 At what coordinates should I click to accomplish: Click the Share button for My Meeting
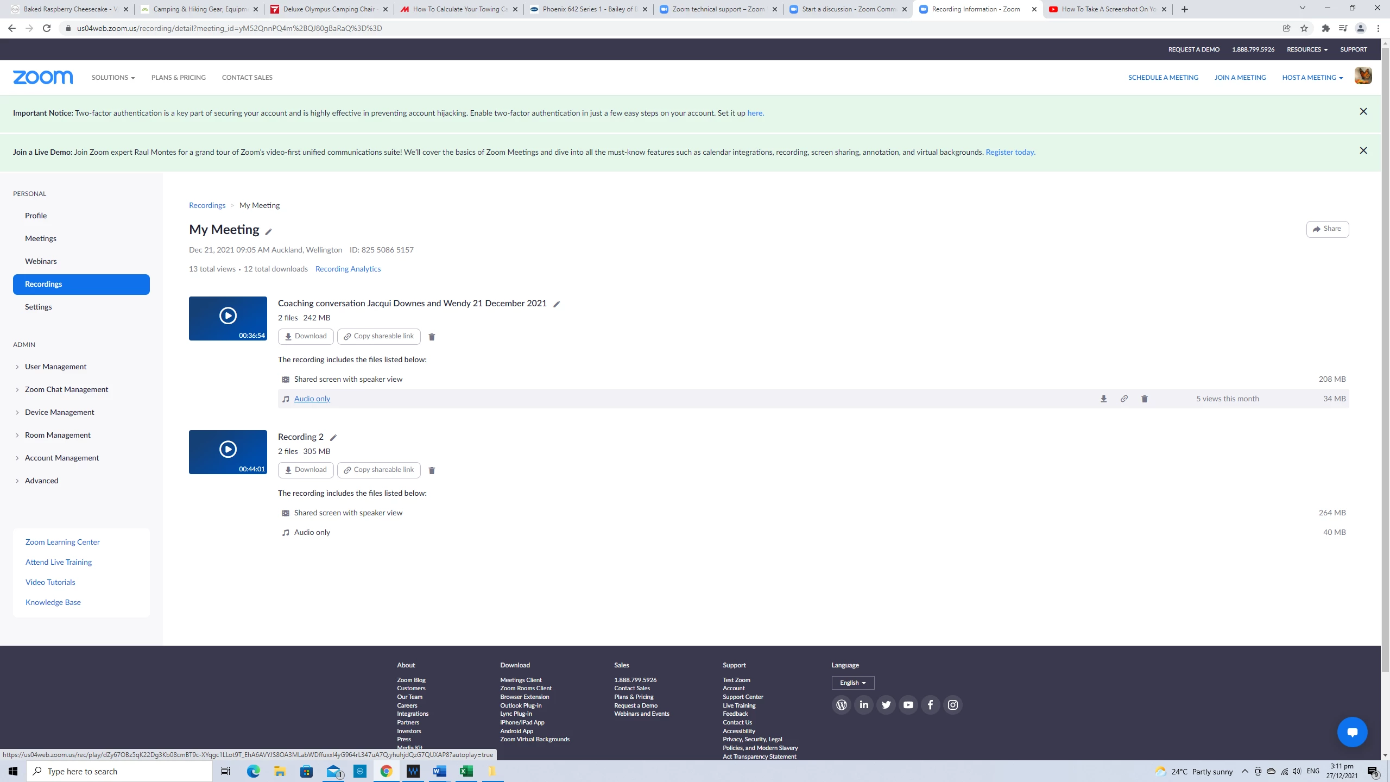click(1327, 229)
